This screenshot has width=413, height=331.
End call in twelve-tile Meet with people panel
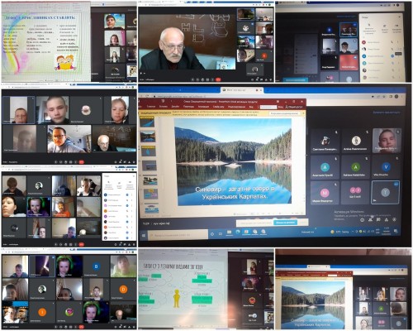(82, 244)
